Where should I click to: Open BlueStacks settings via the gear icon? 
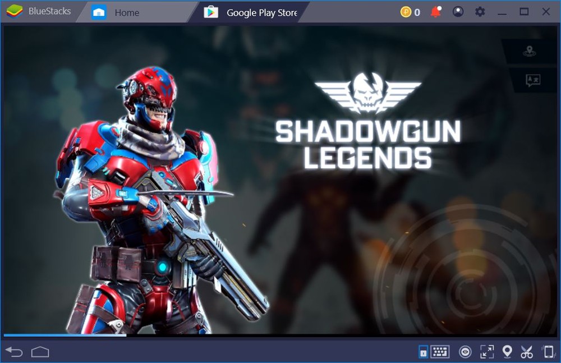(480, 11)
